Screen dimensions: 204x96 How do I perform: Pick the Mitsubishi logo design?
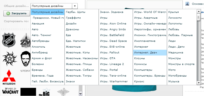point(9,77)
